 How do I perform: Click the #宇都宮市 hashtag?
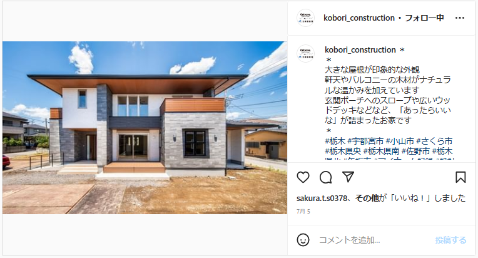365,141
